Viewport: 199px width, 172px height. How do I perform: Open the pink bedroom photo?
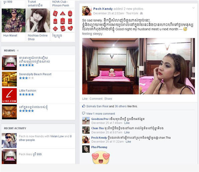pyautogui.click(x=110, y=66)
